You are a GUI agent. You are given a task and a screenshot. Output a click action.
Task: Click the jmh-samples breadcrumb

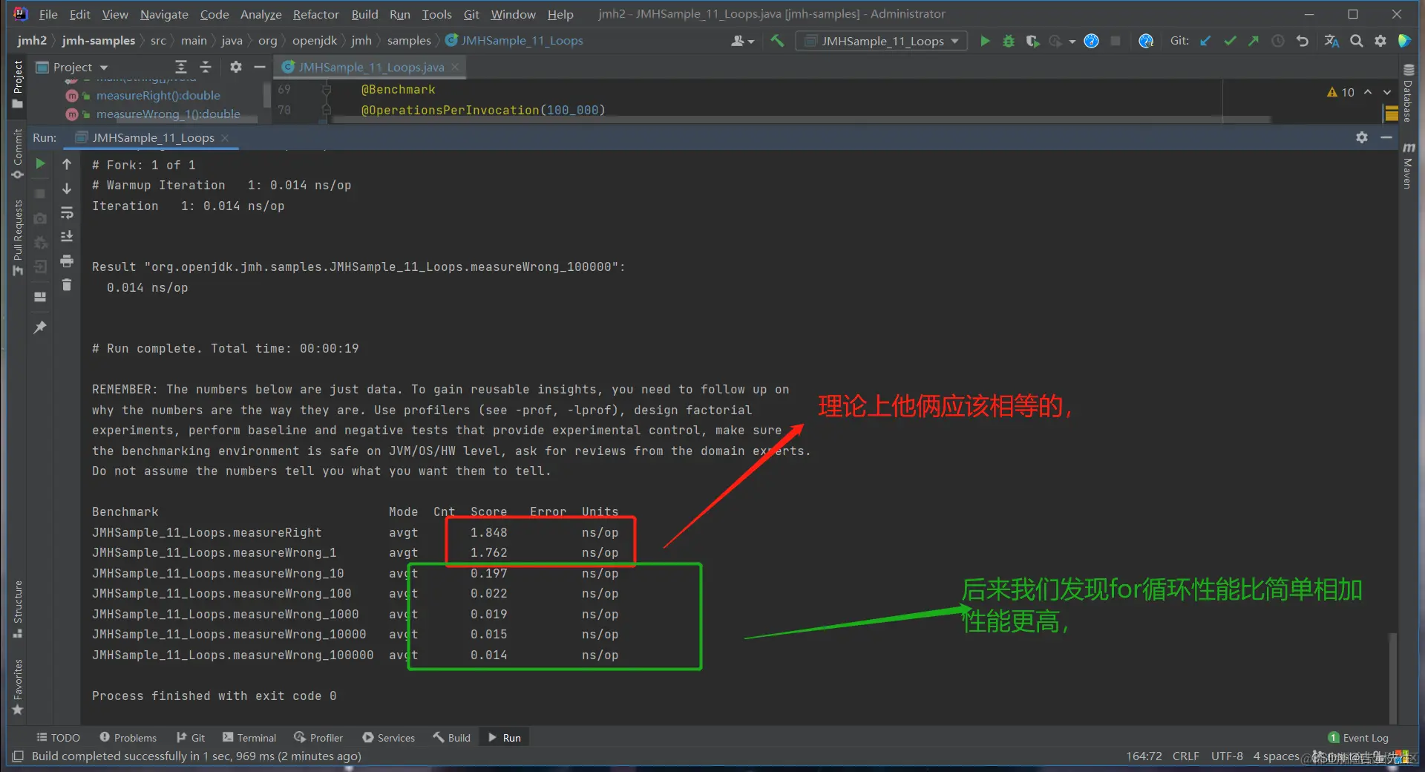98,41
